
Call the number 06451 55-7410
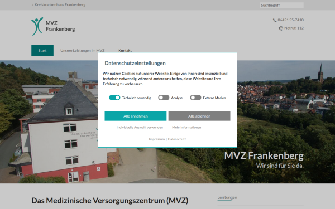pos(290,20)
